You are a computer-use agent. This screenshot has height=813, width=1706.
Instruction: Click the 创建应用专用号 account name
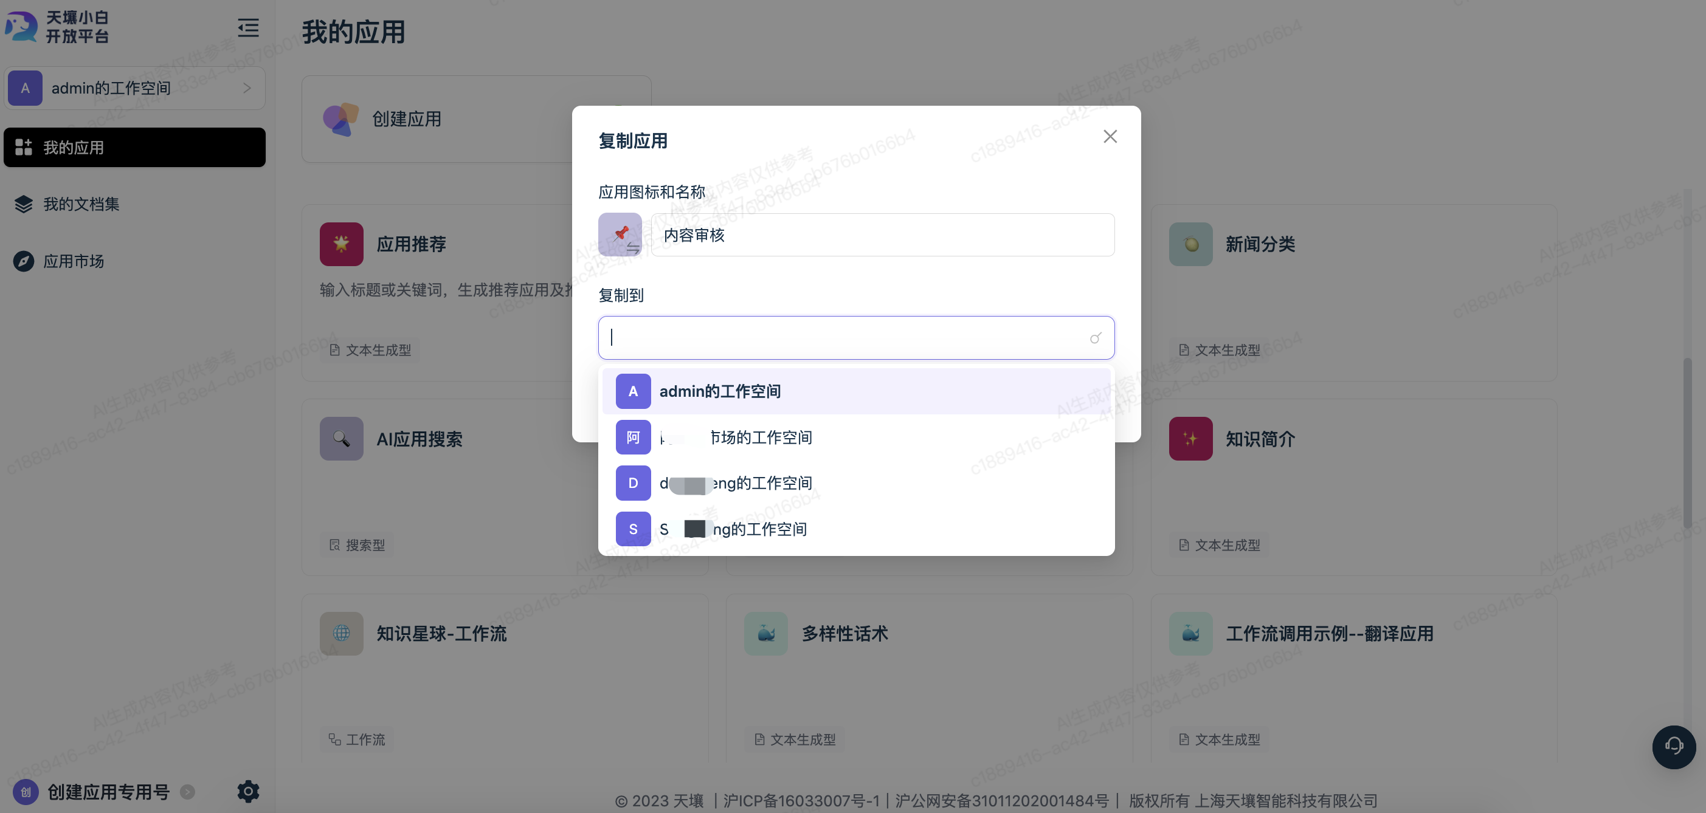point(109,791)
